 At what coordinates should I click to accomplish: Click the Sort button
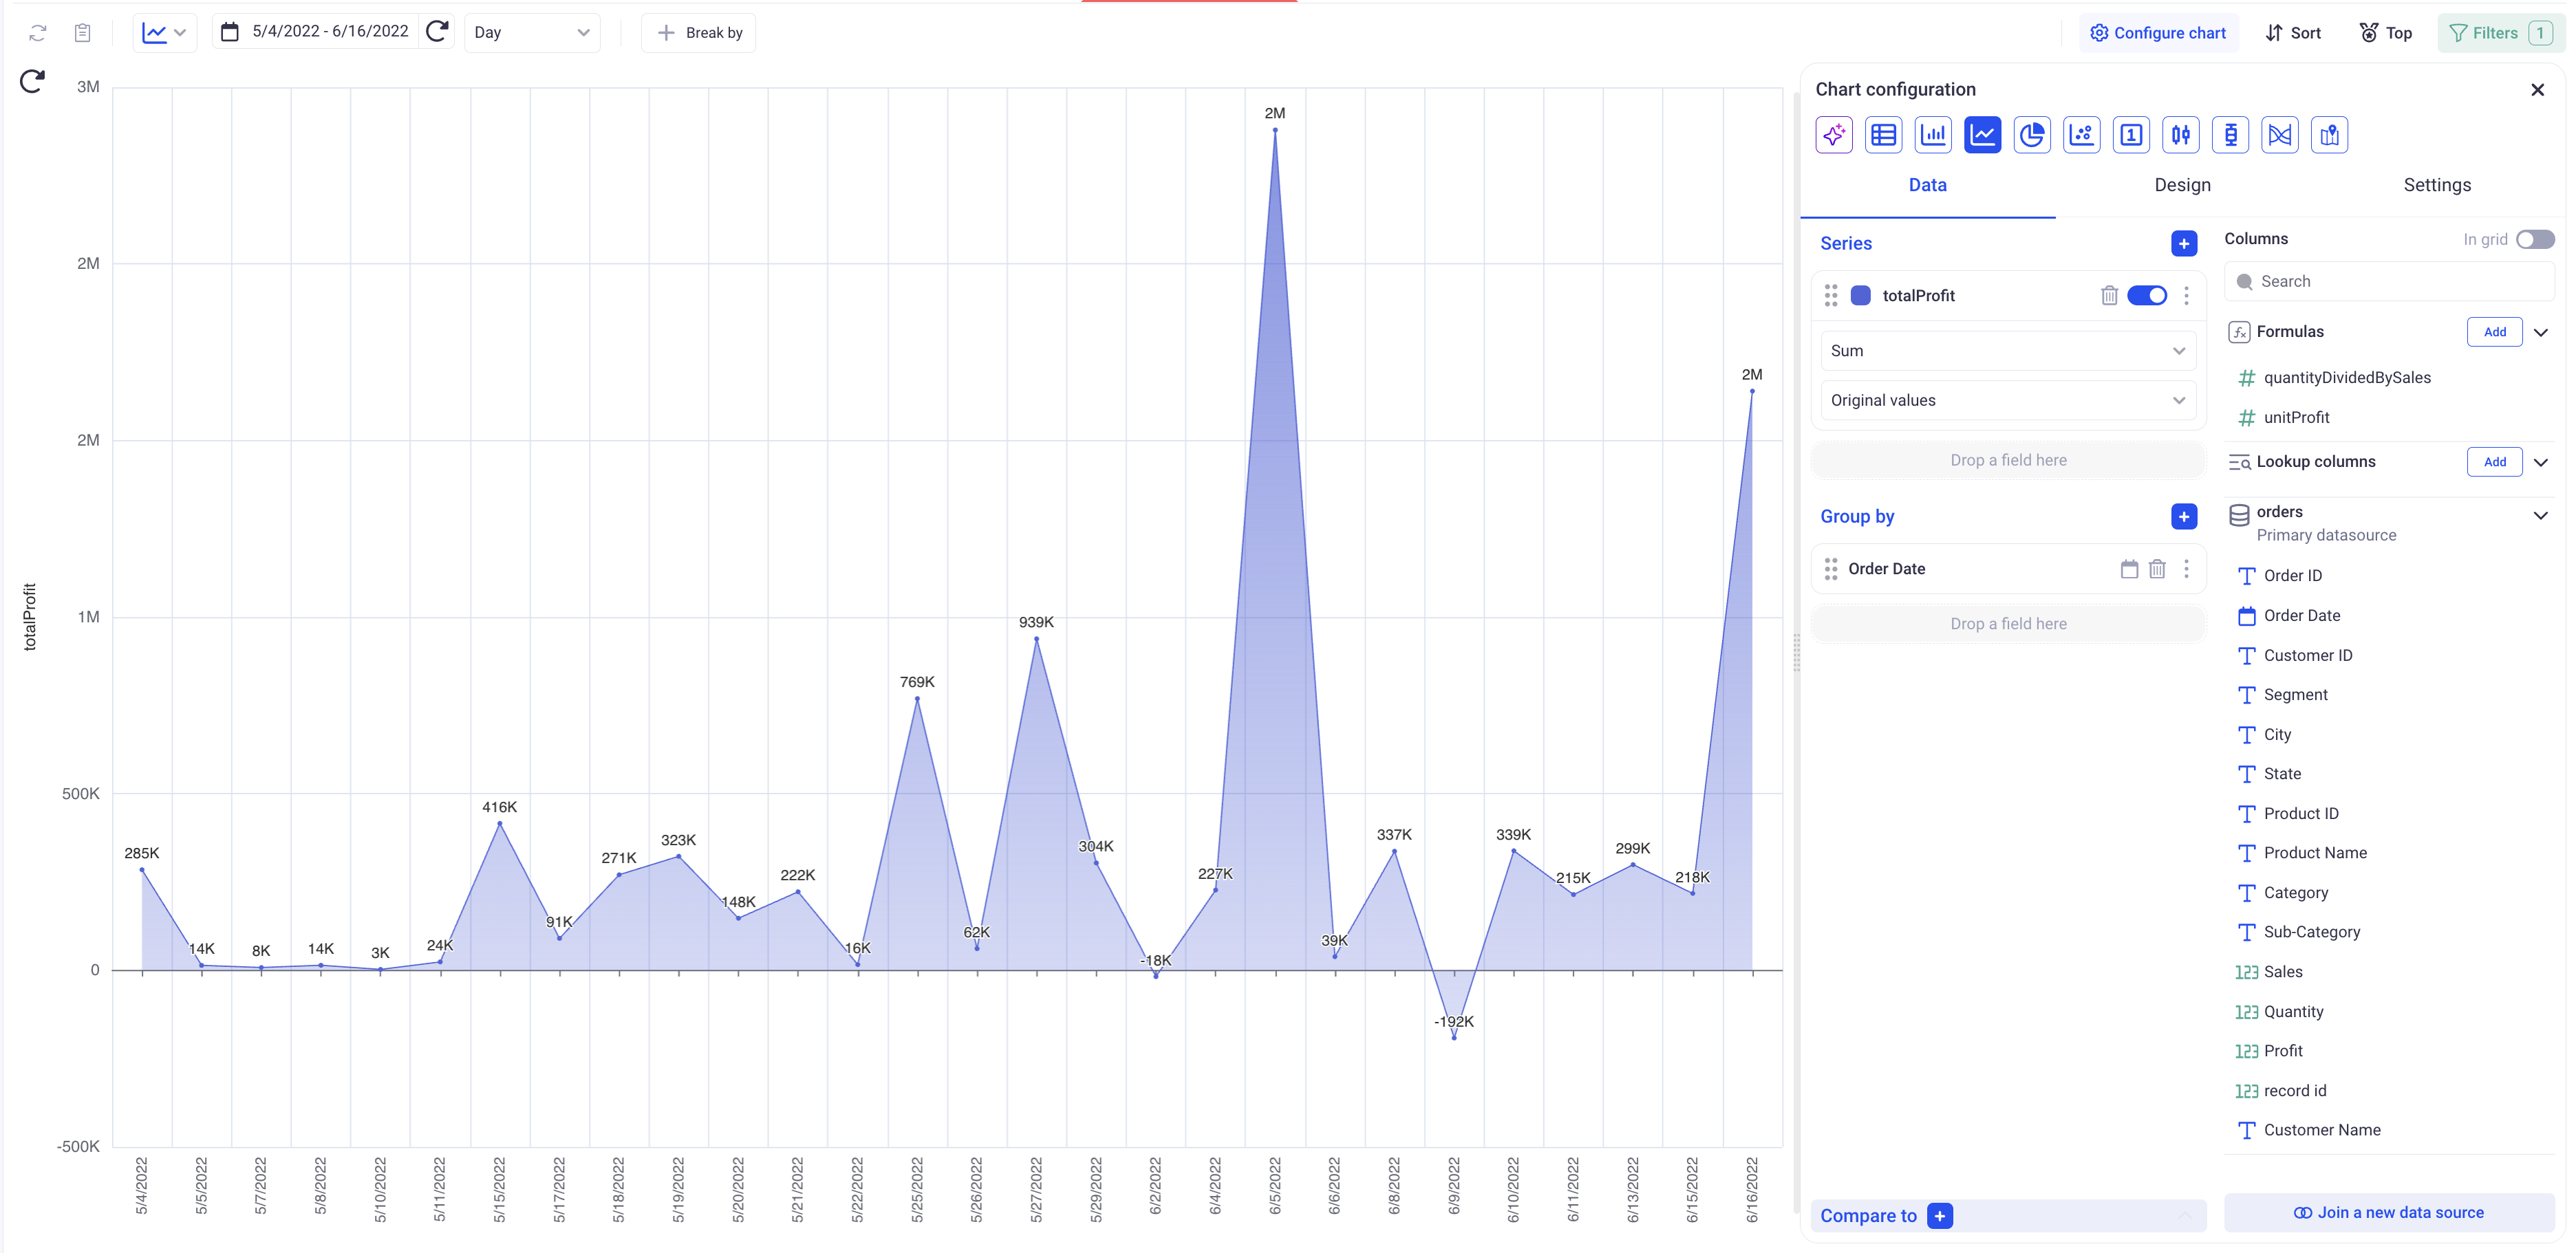point(2293,33)
